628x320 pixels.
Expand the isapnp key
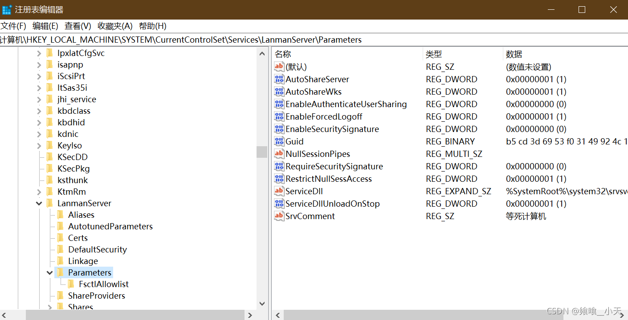point(39,65)
